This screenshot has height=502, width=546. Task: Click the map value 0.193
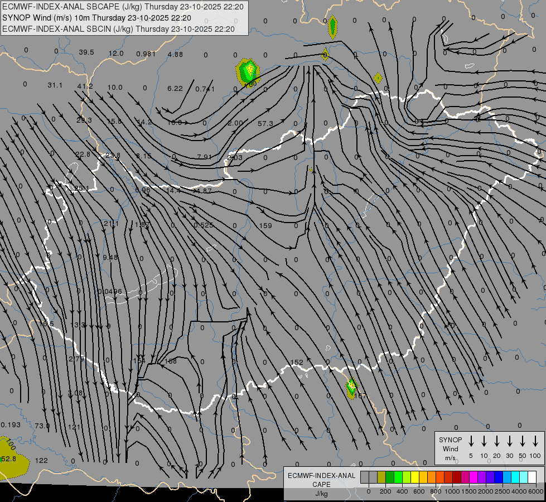tap(11, 424)
